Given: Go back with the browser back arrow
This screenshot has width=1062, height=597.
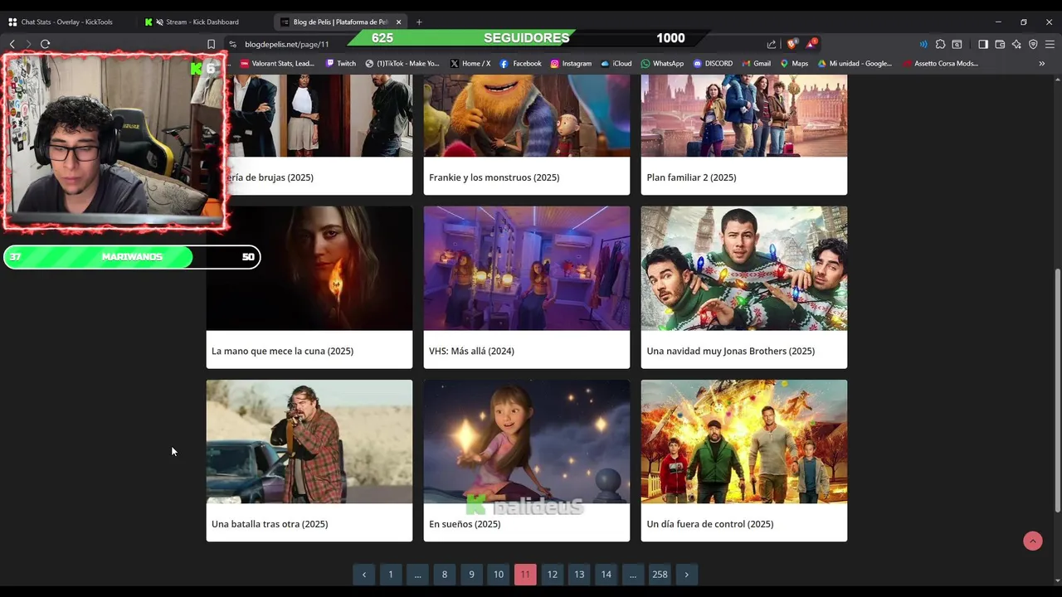Looking at the screenshot, I should (12, 44).
